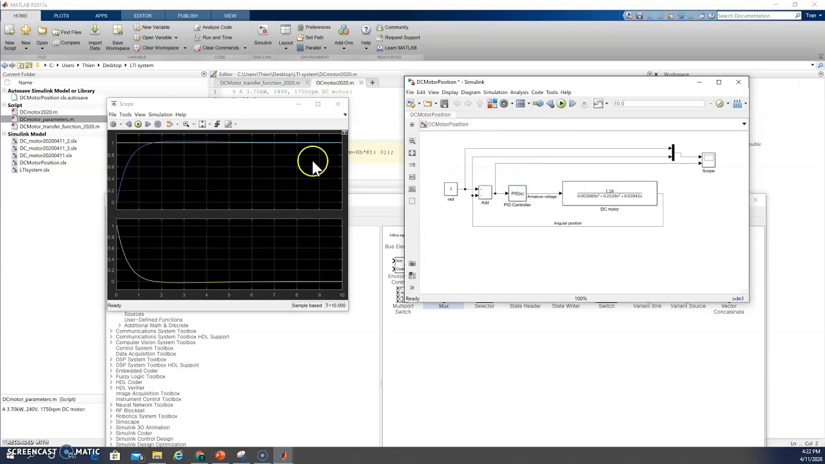Save the DCMotorPosition Simulink model

[x=444, y=104]
